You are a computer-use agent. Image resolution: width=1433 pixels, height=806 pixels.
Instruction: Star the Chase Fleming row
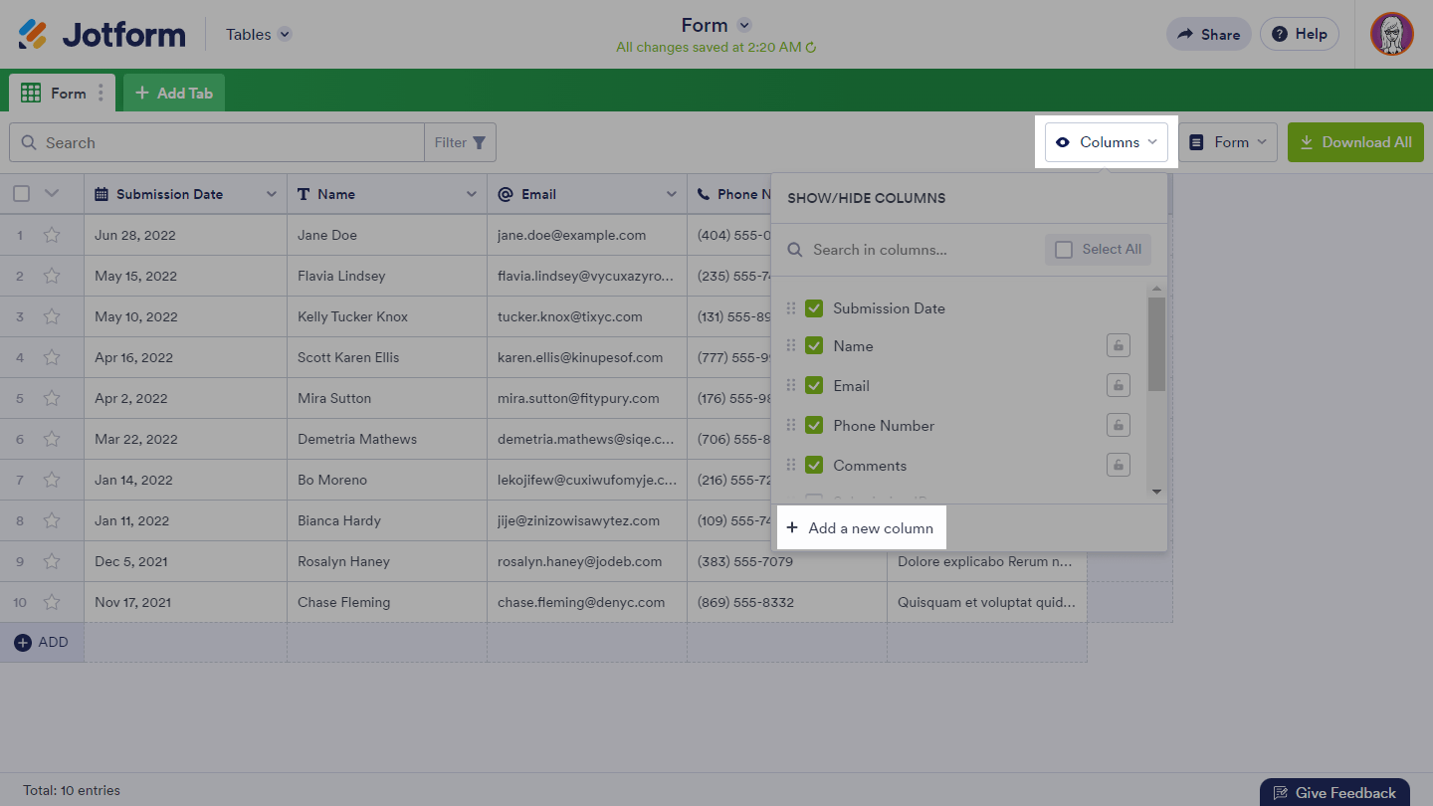tap(52, 602)
